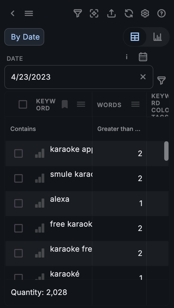Click the bookmark icon in Keyword header
The width and height of the screenshot is (174, 308).
pos(65,104)
